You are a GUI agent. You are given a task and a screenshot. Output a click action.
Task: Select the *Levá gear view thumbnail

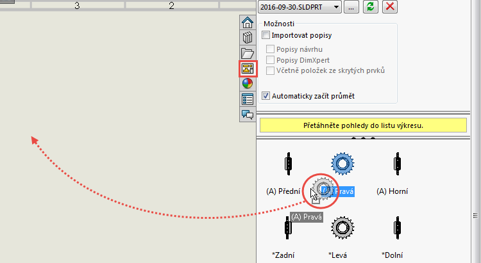pos(342,227)
